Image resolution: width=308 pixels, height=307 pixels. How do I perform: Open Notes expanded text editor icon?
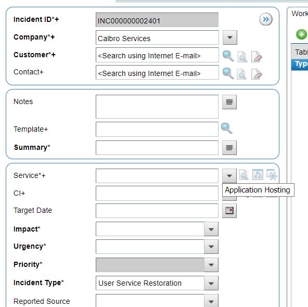(x=229, y=102)
